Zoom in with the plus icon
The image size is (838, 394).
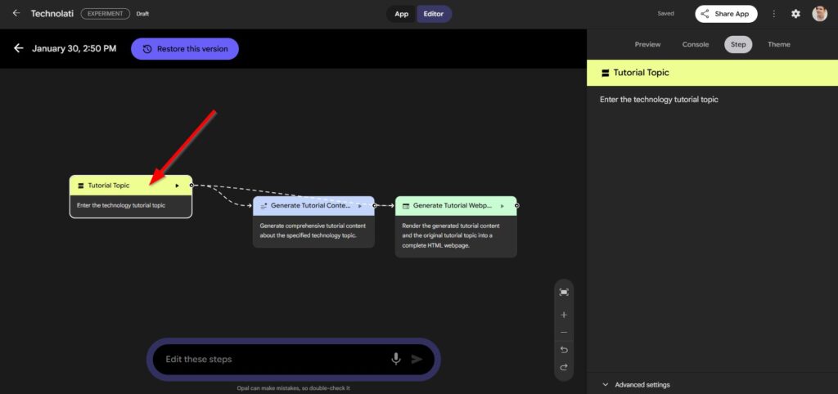(564, 315)
